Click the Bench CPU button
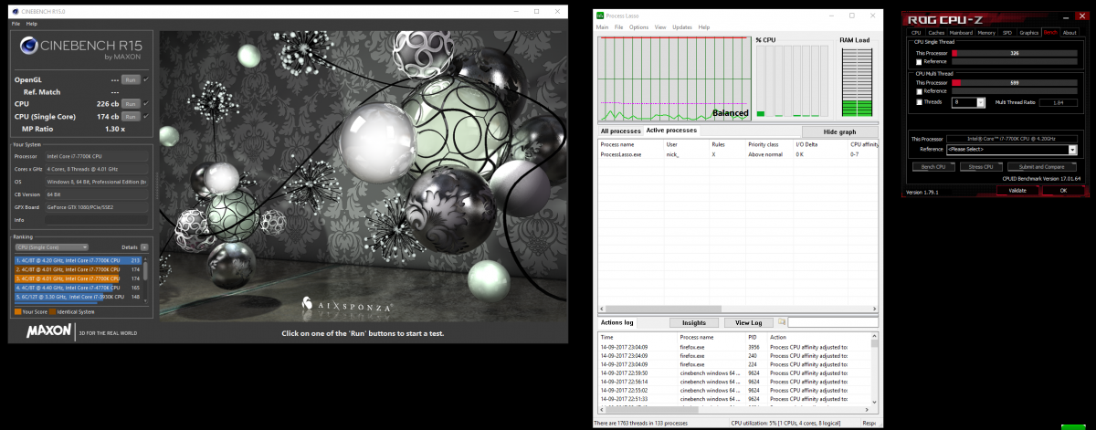The width and height of the screenshot is (1096, 430). click(933, 167)
